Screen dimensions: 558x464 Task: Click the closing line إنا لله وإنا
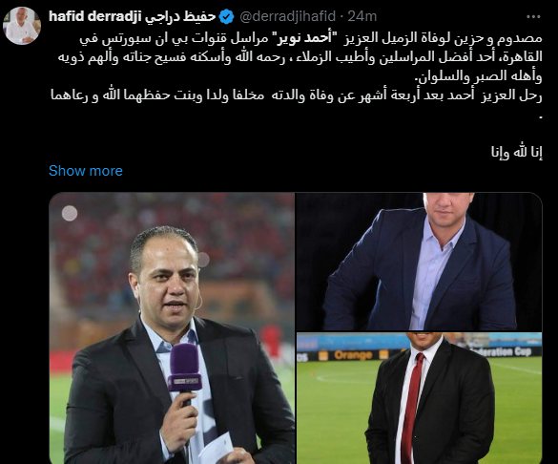tap(516, 153)
